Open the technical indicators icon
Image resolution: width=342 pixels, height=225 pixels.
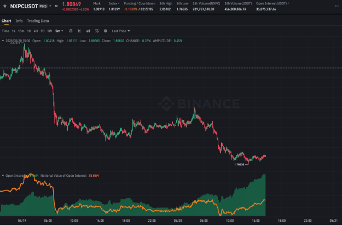[x=79, y=31]
